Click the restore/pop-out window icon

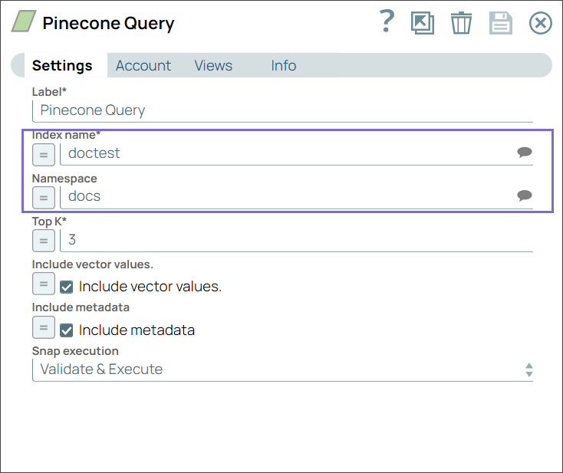[x=422, y=23]
